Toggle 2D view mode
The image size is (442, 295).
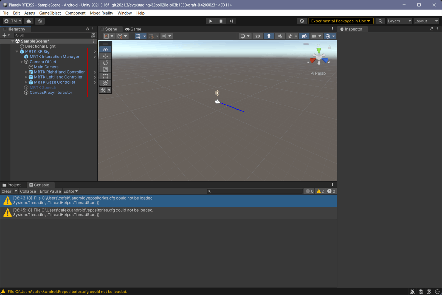[258, 36]
